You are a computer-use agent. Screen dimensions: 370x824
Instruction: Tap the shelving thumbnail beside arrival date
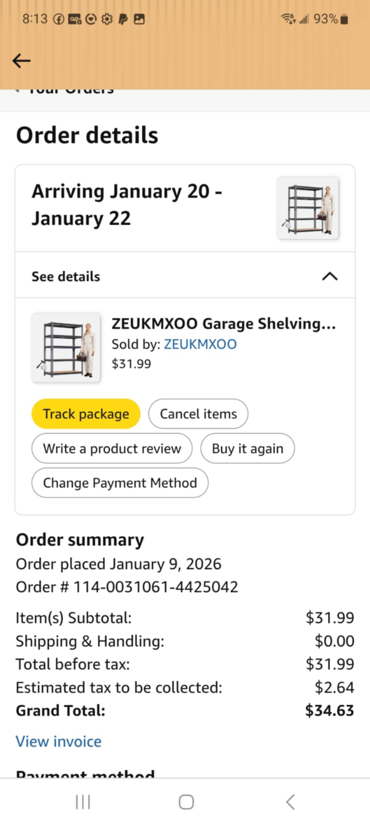pyautogui.click(x=308, y=208)
